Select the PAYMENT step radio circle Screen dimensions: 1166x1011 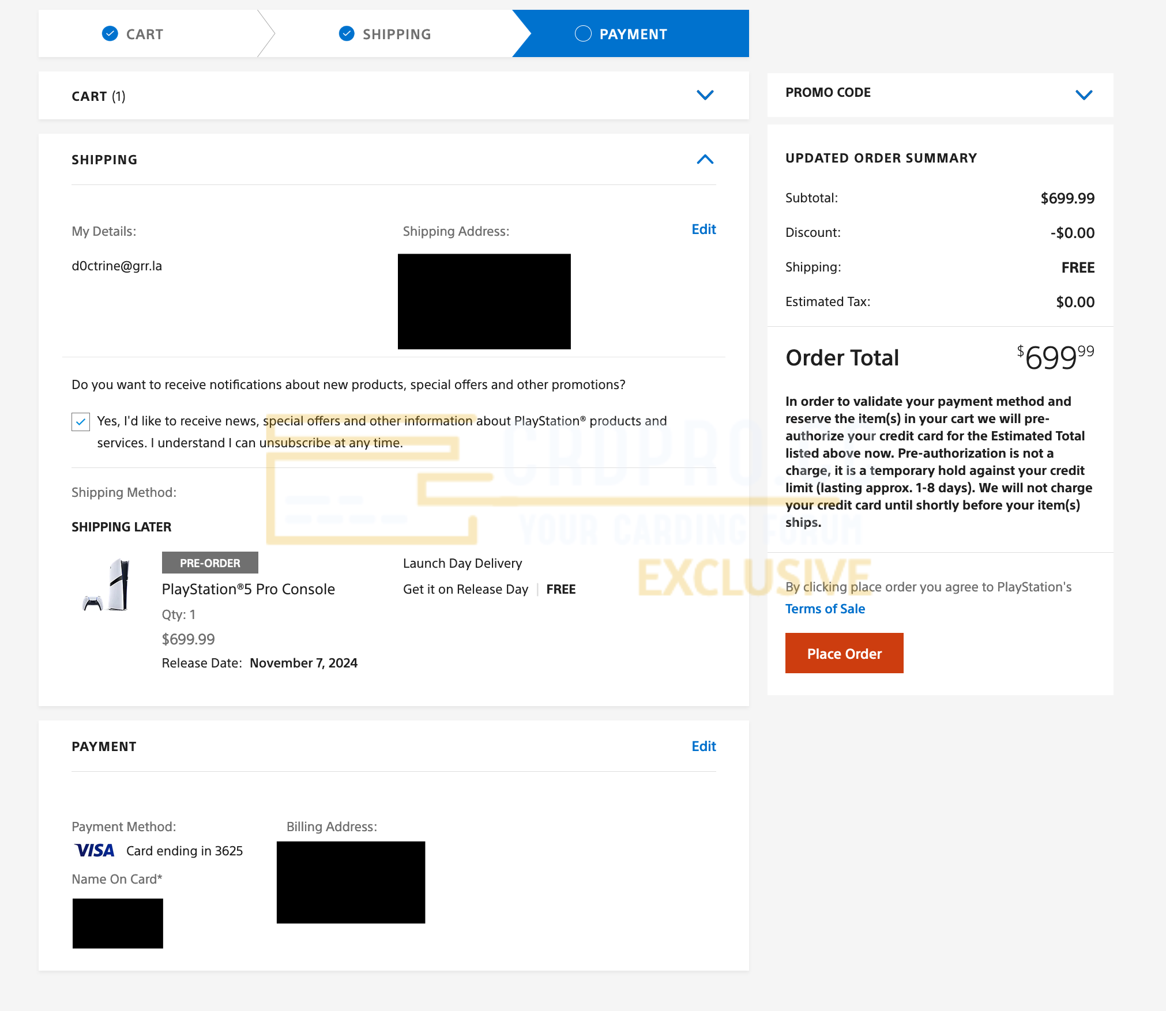tap(584, 33)
